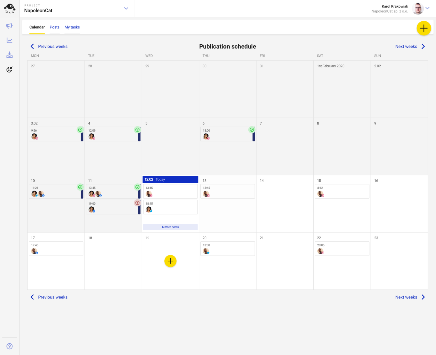Click the 6 more posts link
The width and height of the screenshot is (436, 355).
coord(170,227)
